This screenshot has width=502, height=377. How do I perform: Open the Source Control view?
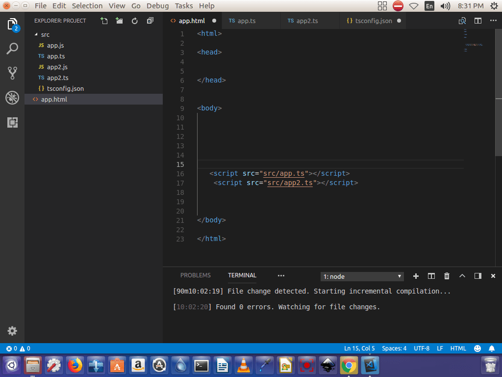[x=12, y=73]
